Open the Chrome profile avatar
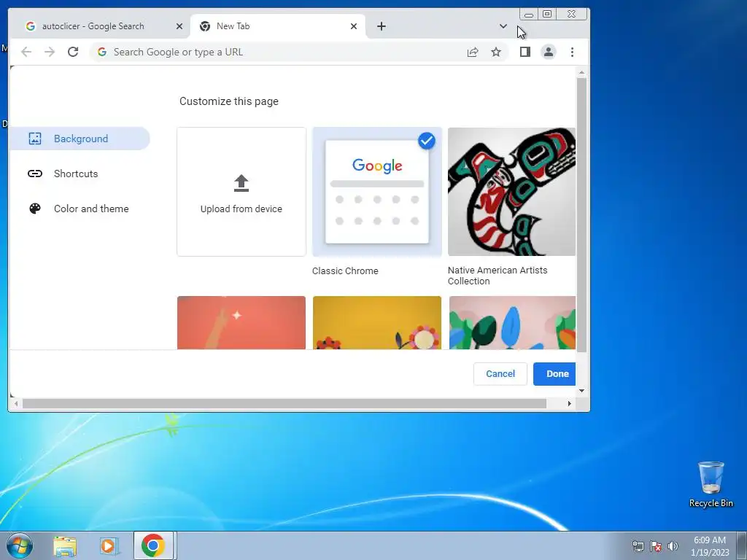Screen dimensions: 747x560 (x=549, y=52)
